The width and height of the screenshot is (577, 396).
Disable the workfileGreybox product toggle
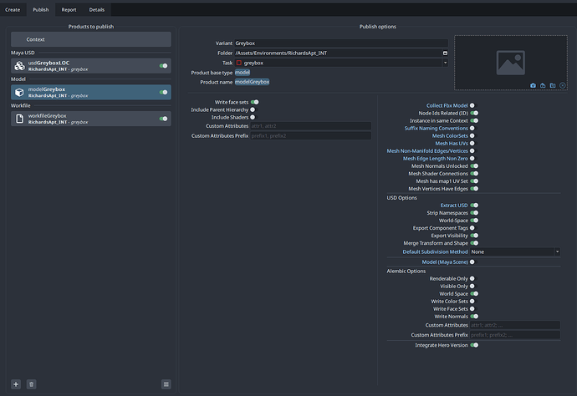[x=163, y=119]
